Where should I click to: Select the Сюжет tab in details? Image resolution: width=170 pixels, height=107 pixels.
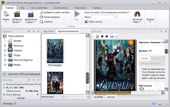tap(144, 58)
